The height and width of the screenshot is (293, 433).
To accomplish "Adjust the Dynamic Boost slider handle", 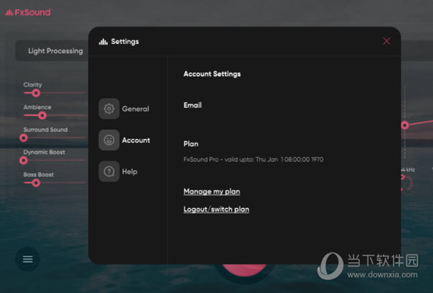I will 24,160.
